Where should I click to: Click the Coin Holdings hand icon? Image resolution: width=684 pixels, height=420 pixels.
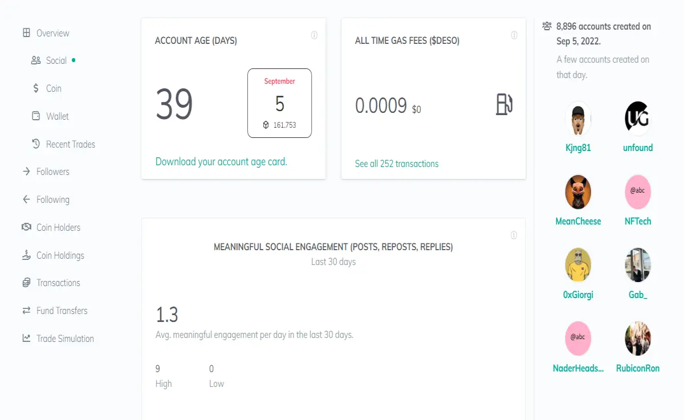pyautogui.click(x=26, y=255)
